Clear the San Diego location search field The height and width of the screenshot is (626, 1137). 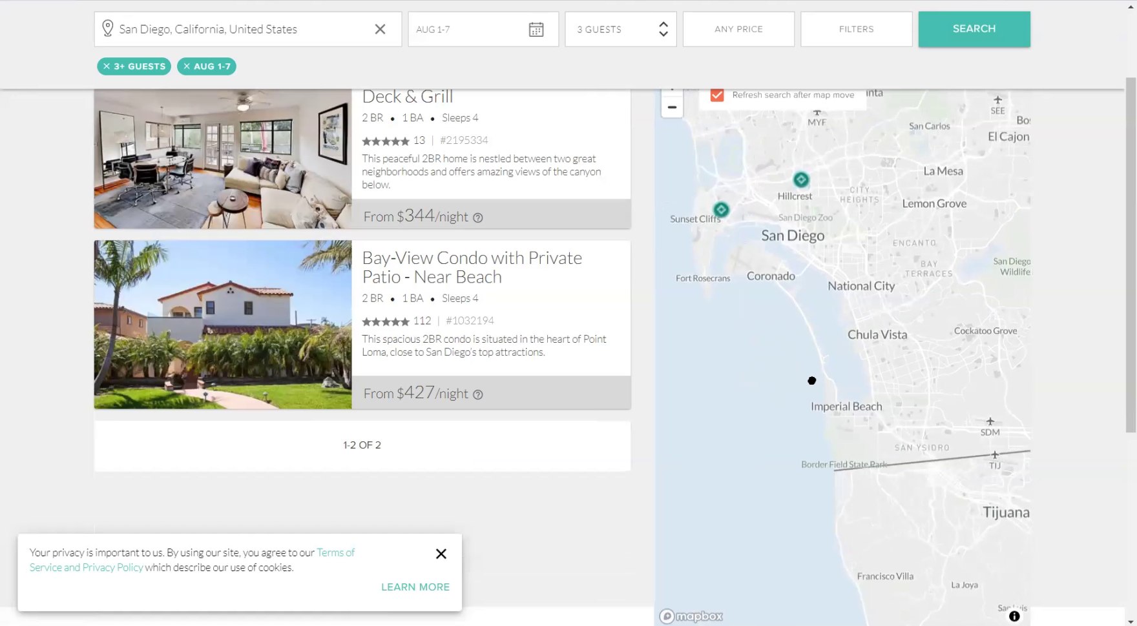pos(380,29)
